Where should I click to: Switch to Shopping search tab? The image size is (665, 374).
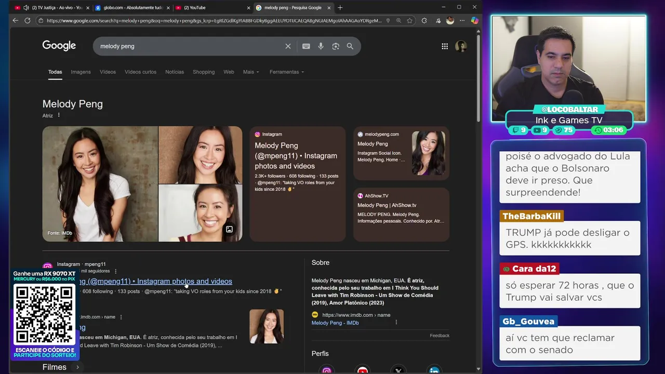(x=204, y=72)
